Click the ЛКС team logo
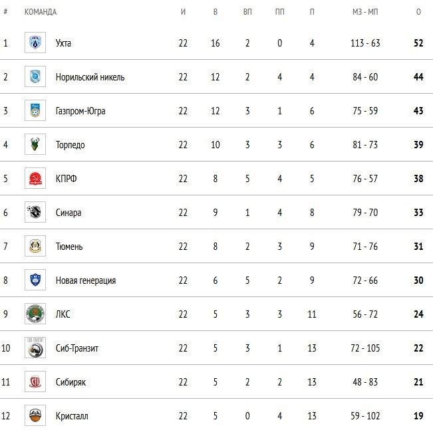433x432 pixels. click(35, 314)
